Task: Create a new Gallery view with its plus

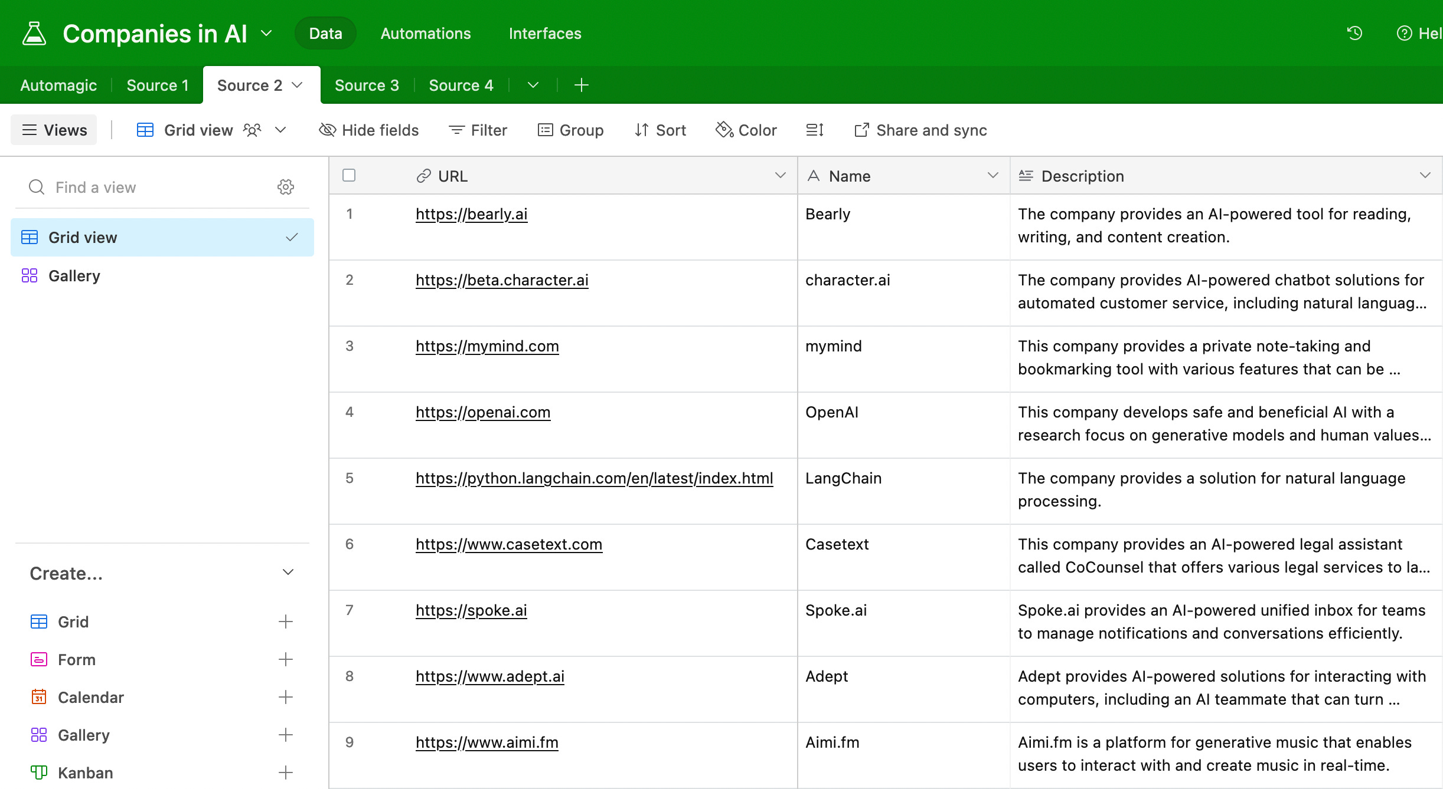Action: tap(286, 735)
